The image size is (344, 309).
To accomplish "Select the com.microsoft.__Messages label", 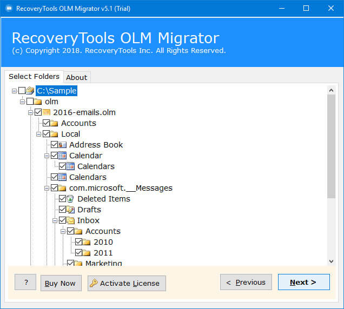I will coord(121,188).
